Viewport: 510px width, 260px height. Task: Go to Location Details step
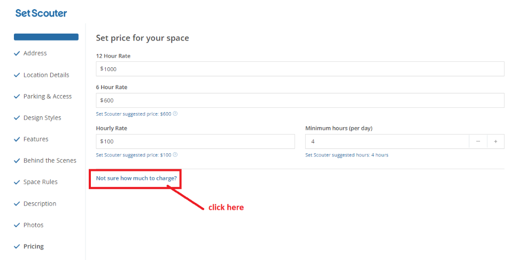46,75
